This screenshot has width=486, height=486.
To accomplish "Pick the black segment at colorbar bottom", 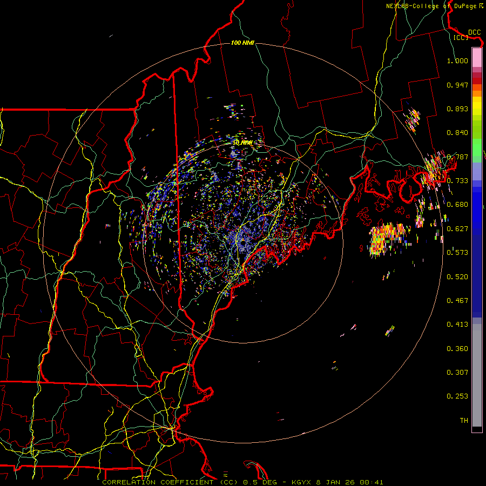I will (477, 429).
